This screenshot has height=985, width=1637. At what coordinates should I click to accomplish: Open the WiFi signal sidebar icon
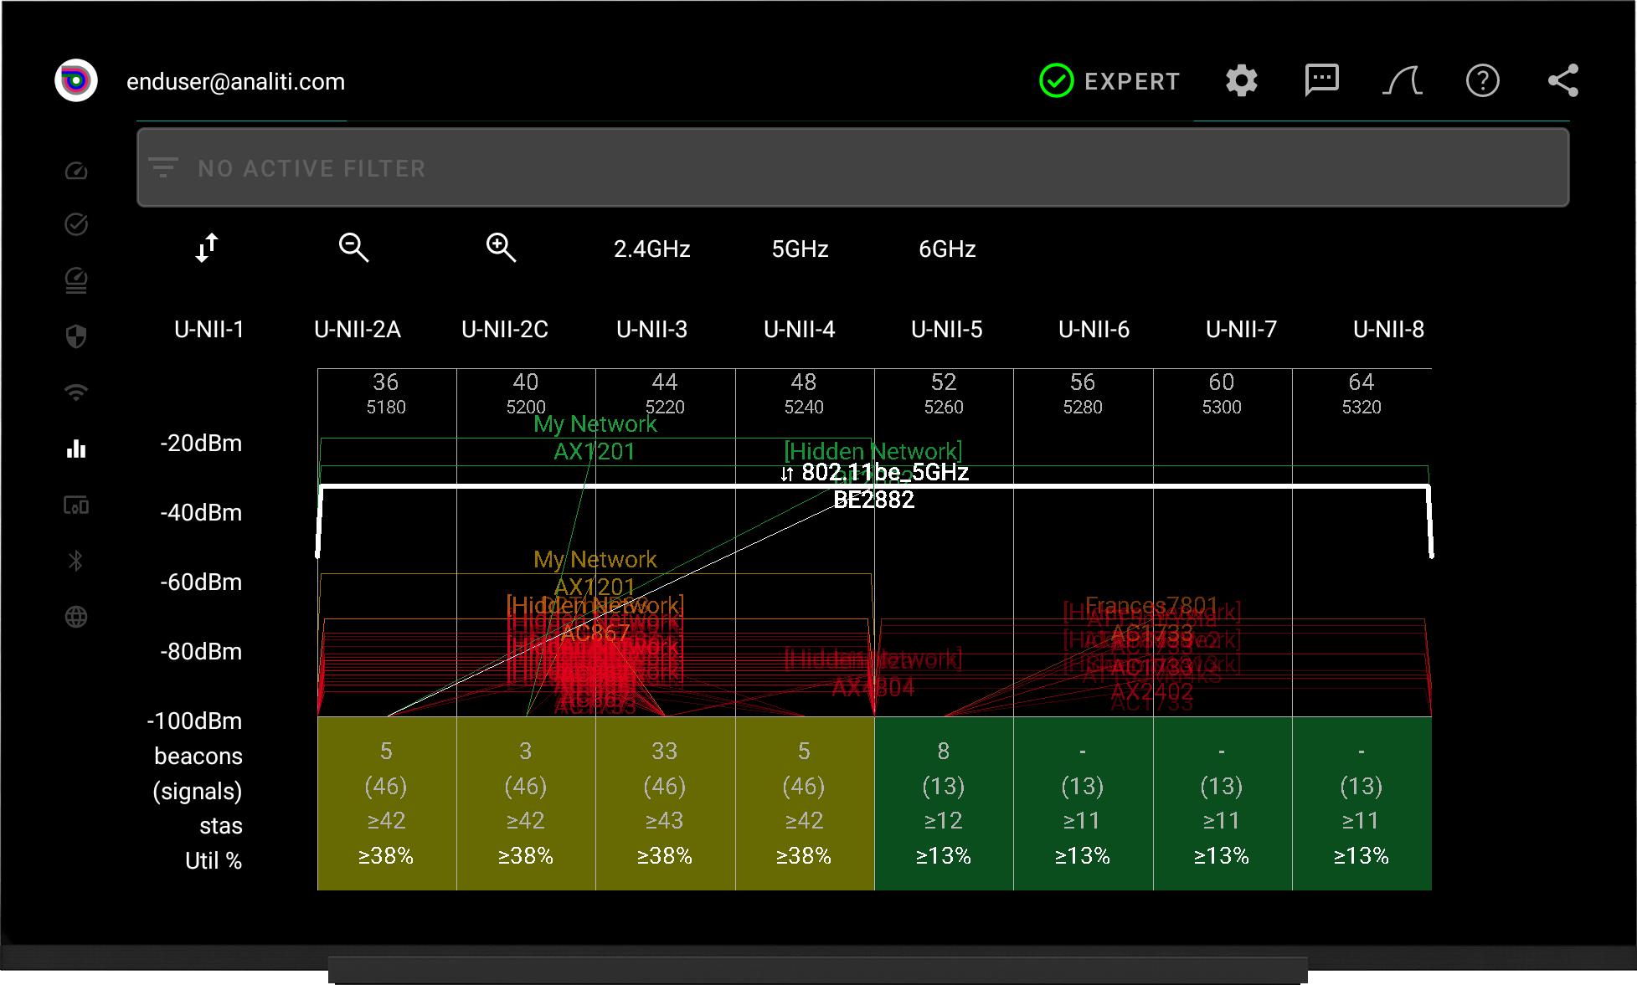coord(76,392)
